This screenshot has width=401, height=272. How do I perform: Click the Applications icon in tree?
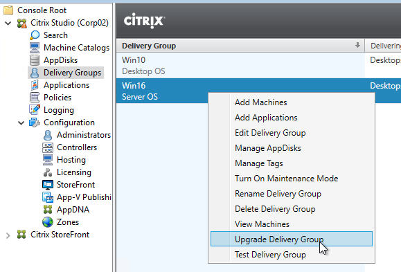coord(35,85)
